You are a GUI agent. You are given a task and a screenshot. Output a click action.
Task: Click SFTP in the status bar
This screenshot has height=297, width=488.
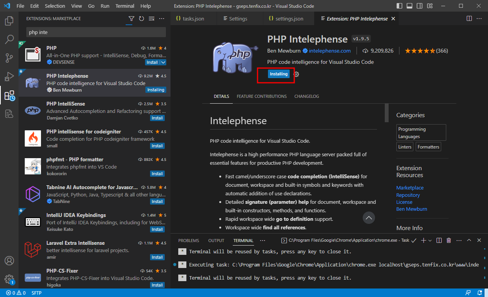[36, 293]
